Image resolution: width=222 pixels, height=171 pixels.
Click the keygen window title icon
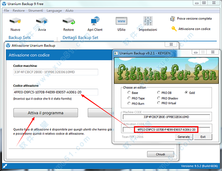coord(116,53)
